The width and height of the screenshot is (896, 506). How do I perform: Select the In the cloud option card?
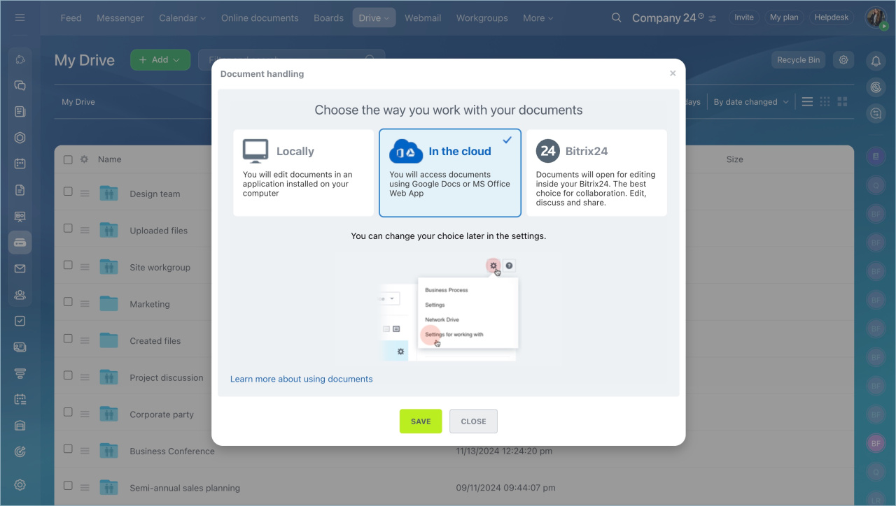pos(450,173)
